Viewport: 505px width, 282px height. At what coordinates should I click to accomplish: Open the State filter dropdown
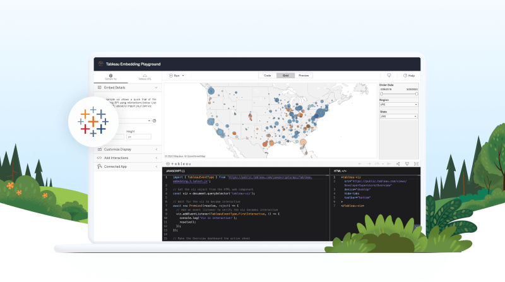click(398, 116)
